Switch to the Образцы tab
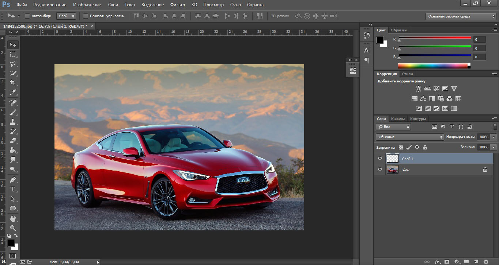Screen dimensions: 499x265 pos(399,30)
